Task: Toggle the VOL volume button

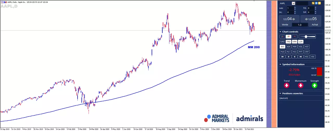Action: [x=301, y=47]
